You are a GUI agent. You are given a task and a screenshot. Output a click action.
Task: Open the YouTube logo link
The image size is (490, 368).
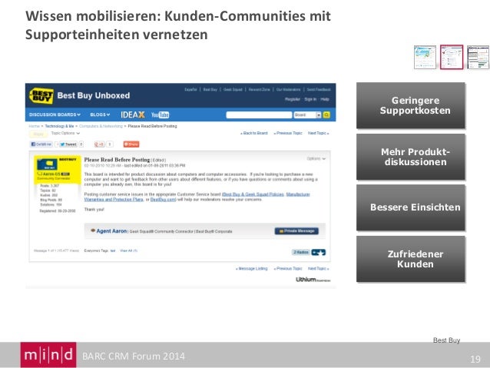[160, 114]
